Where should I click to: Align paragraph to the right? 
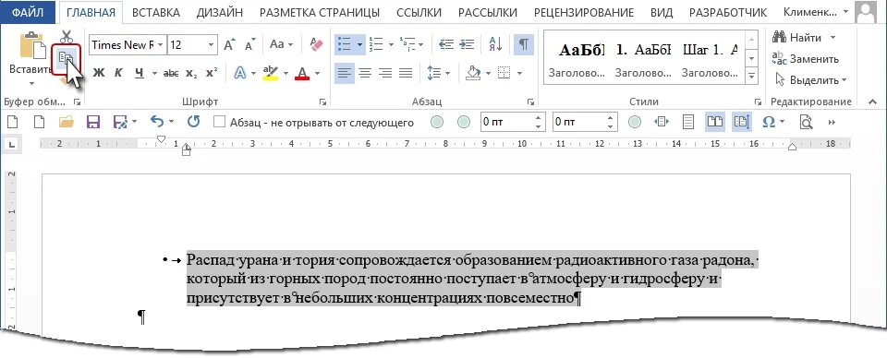click(385, 74)
